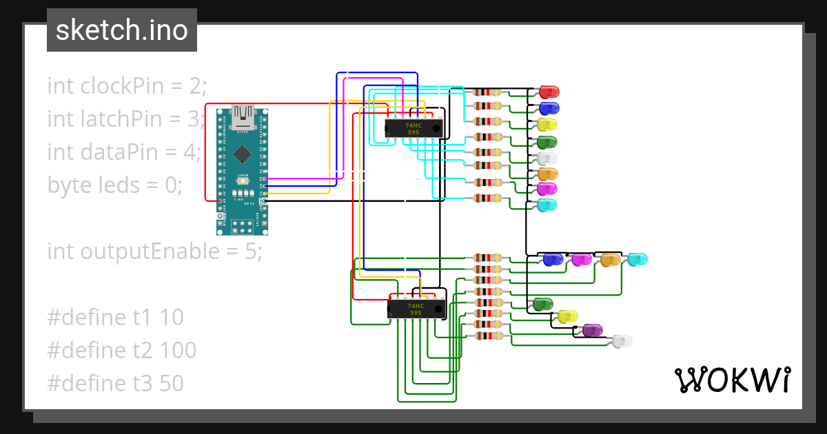Switch to the sketch.ino tab
The height and width of the screenshot is (434, 827).
tap(121, 30)
